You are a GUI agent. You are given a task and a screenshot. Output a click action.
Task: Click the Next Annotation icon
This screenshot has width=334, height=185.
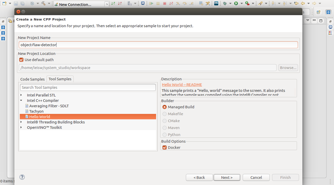point(273,4)
